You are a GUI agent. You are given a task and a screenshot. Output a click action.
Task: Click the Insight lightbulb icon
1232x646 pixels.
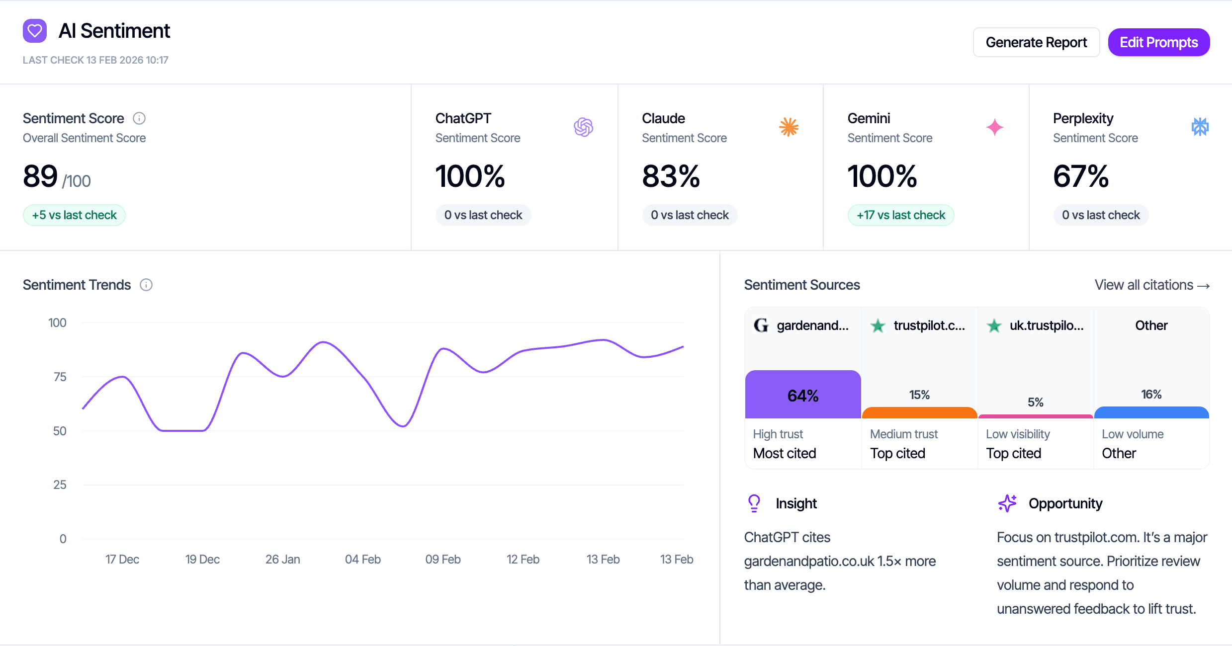click(754, 503)
